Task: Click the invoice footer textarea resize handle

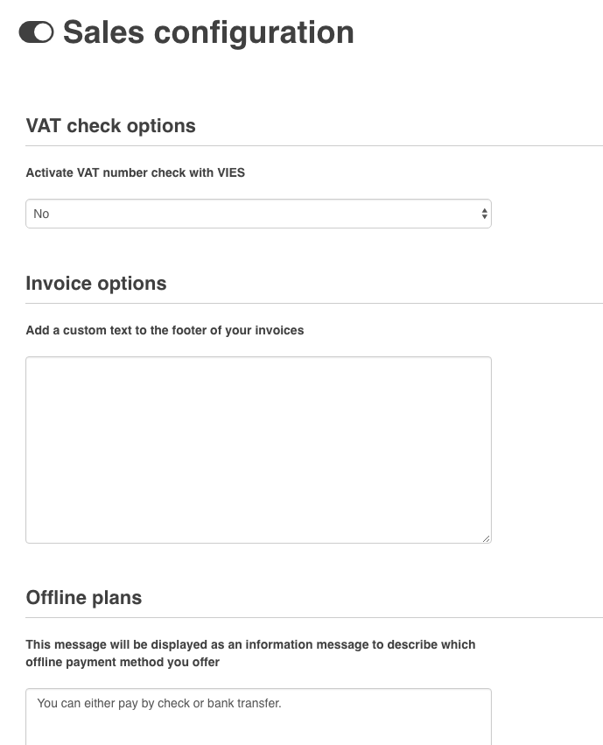Action: pos(486,538)
